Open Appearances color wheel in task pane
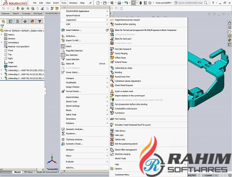 [229, 40]
